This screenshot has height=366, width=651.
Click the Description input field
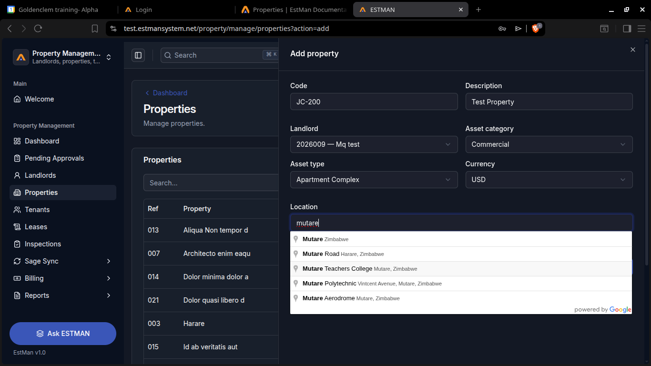549,102
